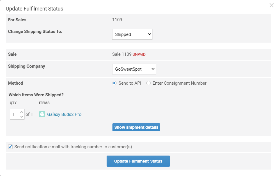The image size is (276, 176).
Task: Decrease shipped quantity with down arrow
Action: click(x=22, y=116)
